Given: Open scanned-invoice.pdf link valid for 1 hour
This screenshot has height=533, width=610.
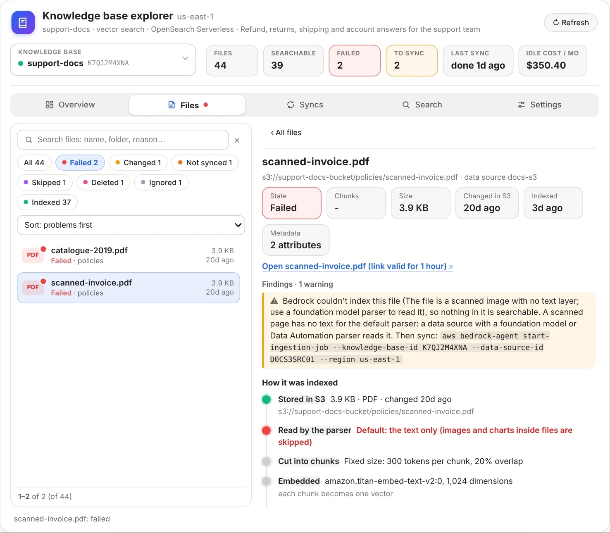Looking at the screenshot, I should (x=357, y=266).
